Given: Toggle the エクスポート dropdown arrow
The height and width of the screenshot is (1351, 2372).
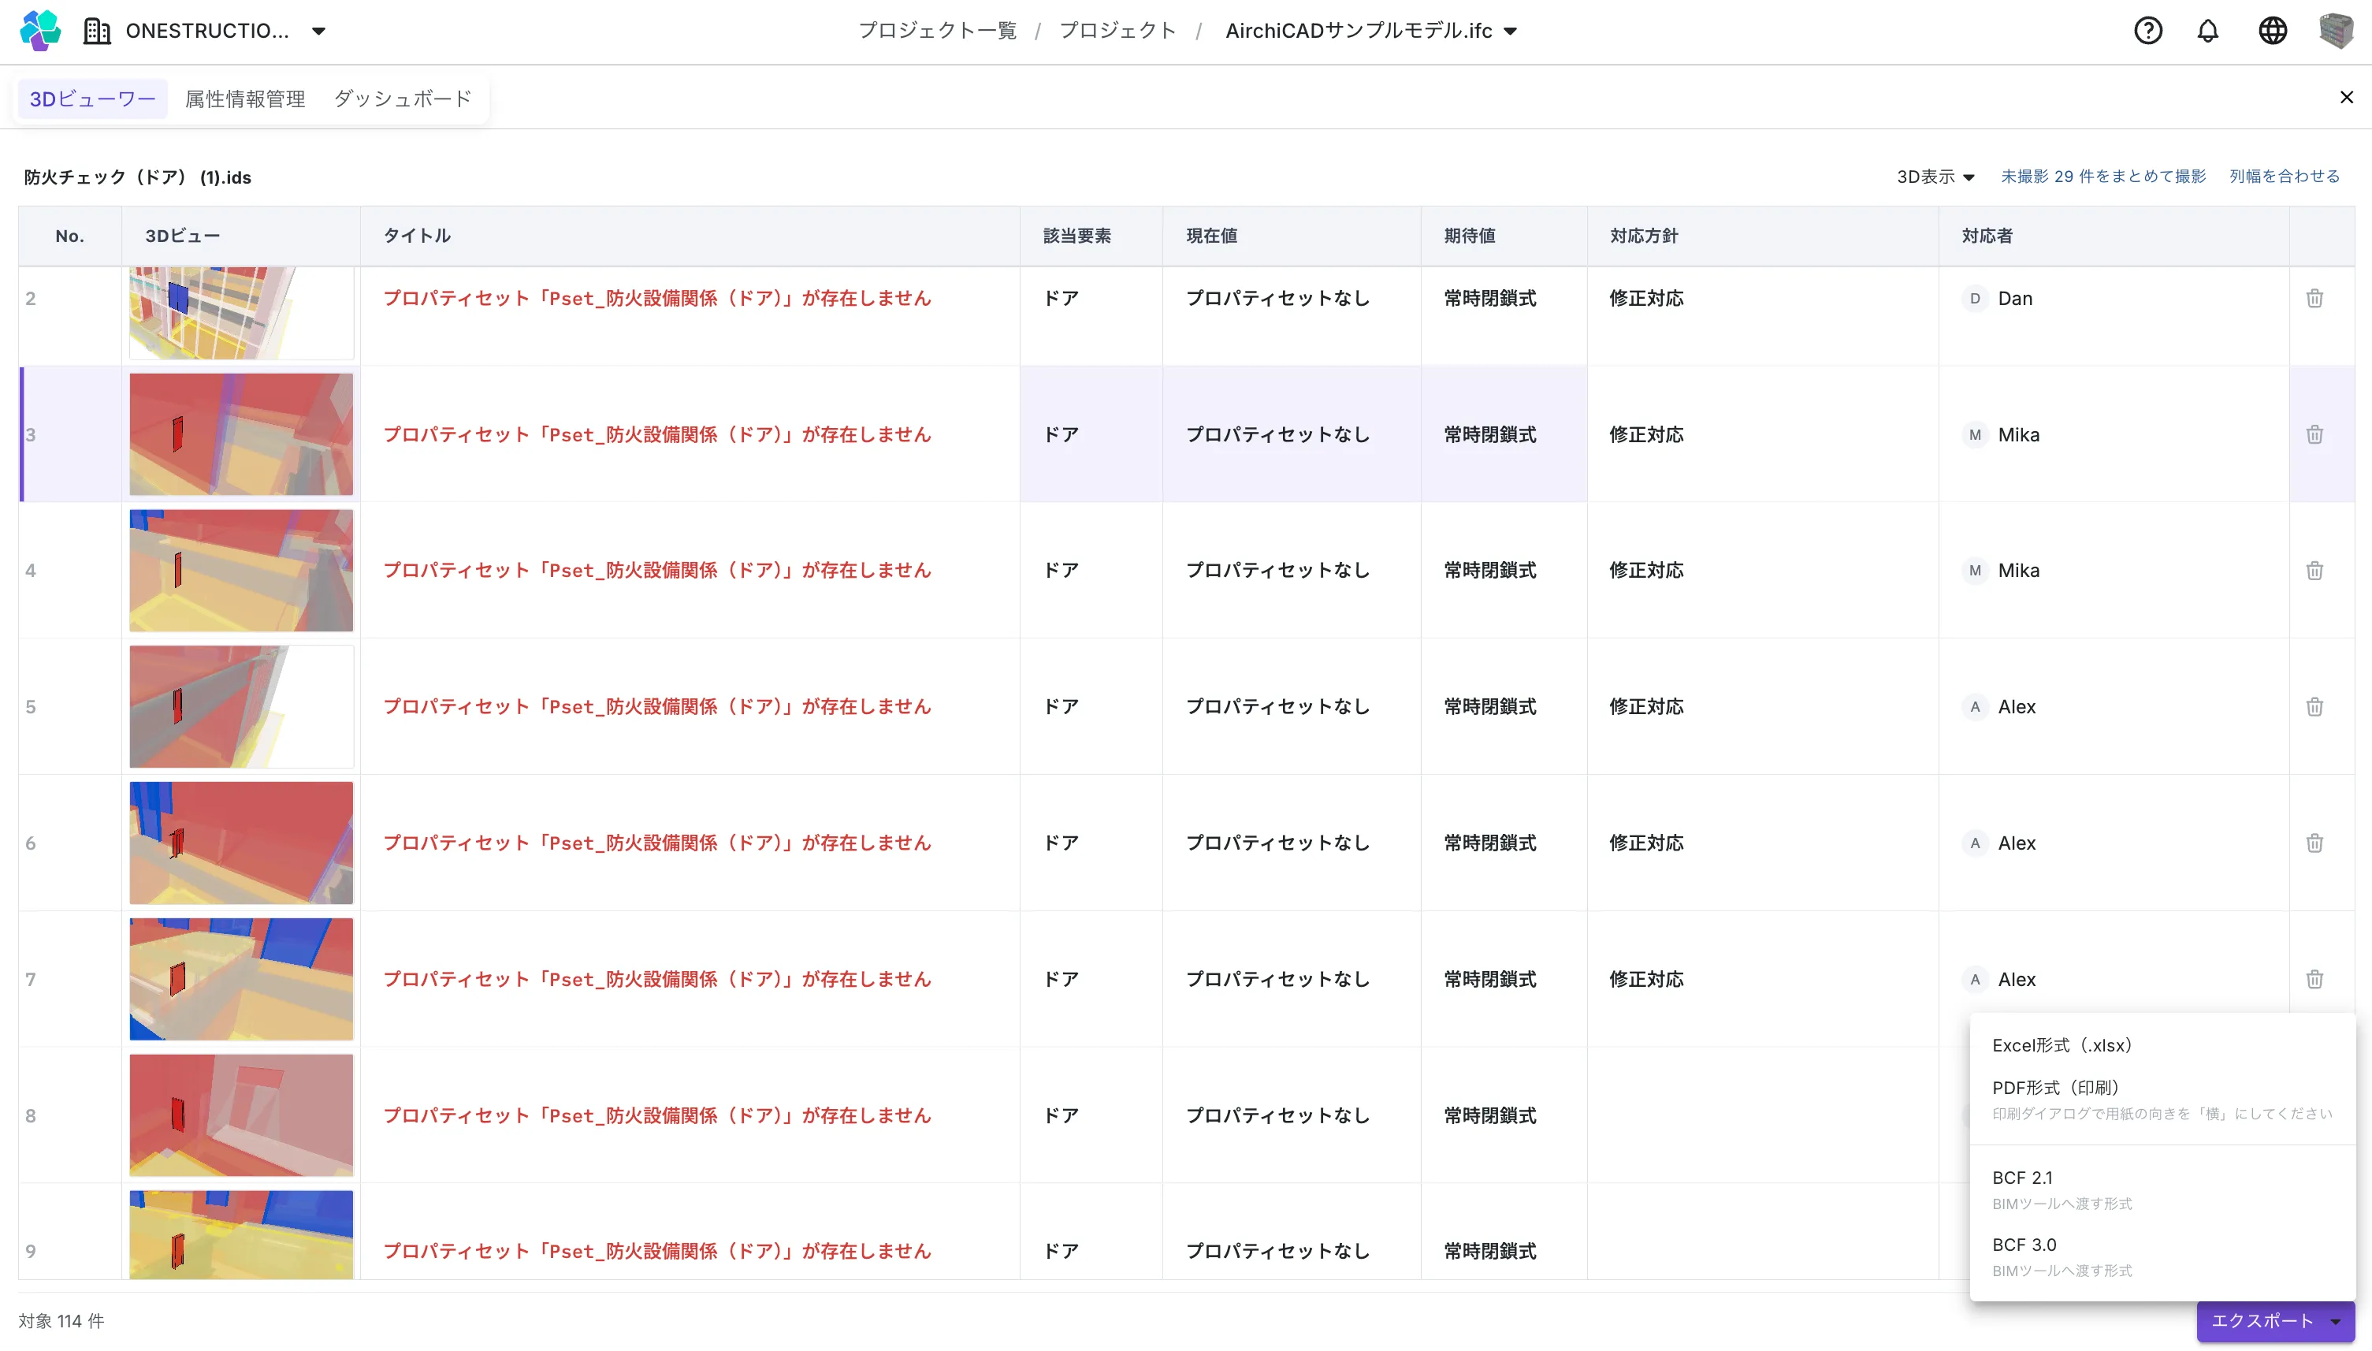Looking at the screenshot, I should click(x=2335, y=1320).
